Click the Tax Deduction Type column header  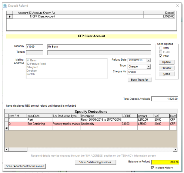coord(66,116)
